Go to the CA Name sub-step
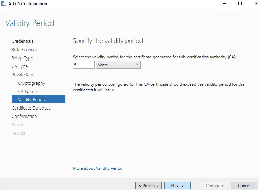 click(x=27, y=91)
